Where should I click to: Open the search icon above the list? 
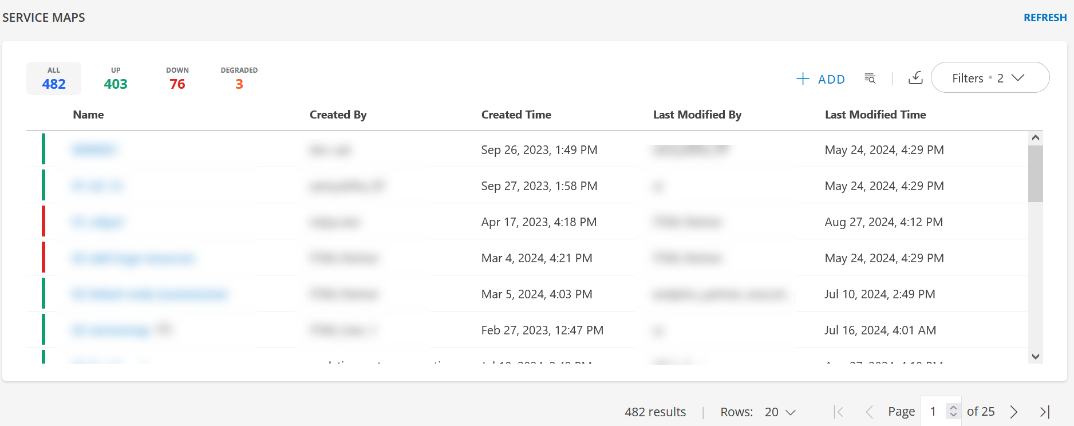pos(870,78)
